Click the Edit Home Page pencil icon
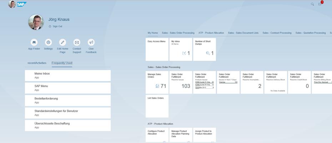The width and height of the screenshot is (332, 143). tap(62, 42)
